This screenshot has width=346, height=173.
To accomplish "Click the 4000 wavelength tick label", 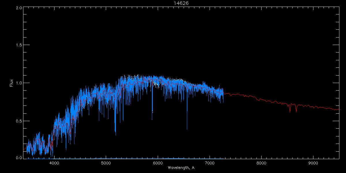I will pos(54,163).
